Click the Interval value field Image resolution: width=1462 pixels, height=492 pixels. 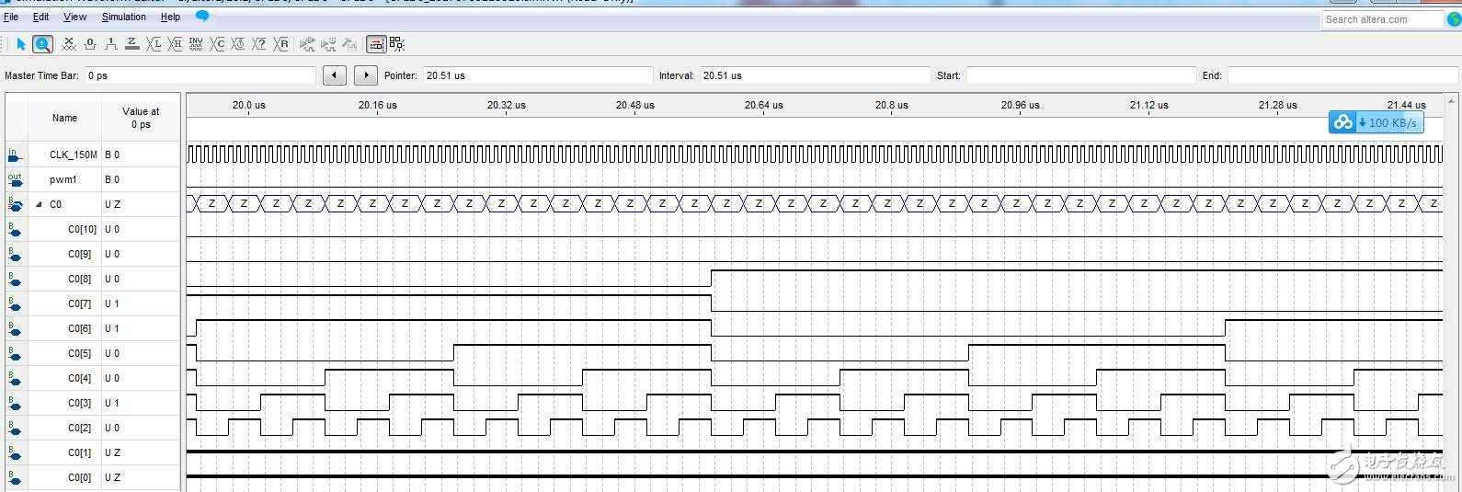[815, 75]
